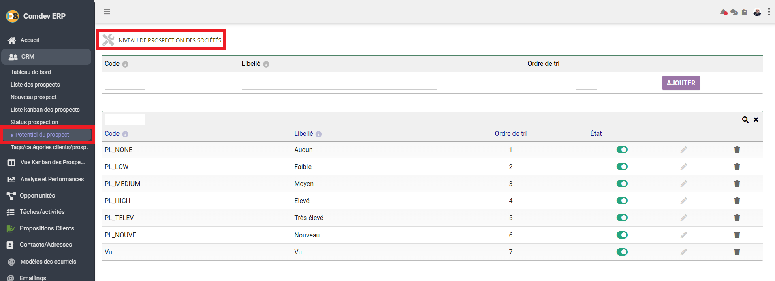The width and height of the screenshot is (775, 281).
Task: Toggle the state of PL_LOW
Action: pyautogui.click(x=622, y=167)
